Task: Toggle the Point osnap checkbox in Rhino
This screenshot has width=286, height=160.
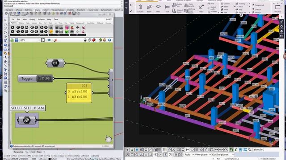Action: pyautogui.click(x=19, y=156)
